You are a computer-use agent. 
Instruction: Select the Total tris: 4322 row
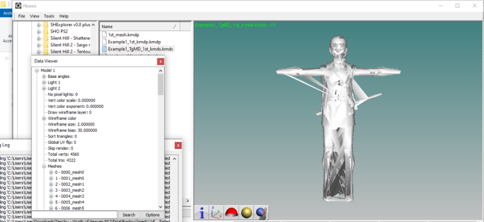62,161
